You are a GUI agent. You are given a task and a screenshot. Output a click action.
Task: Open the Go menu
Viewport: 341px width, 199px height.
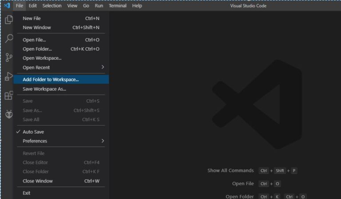86,6
